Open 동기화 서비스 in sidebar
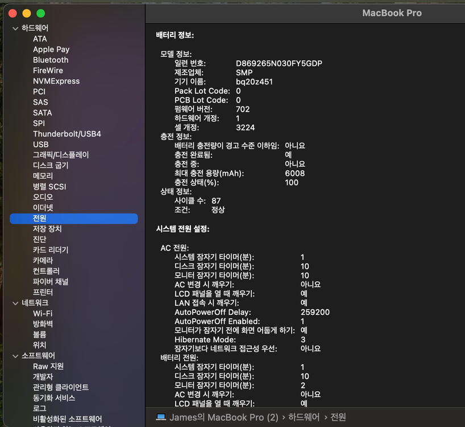The height and width of the screenshot is (427, 465). tap(54, 398)
